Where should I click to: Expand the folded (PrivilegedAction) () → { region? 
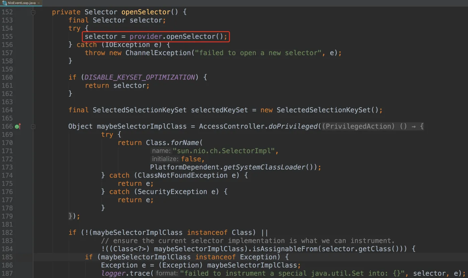click(373, 126)
